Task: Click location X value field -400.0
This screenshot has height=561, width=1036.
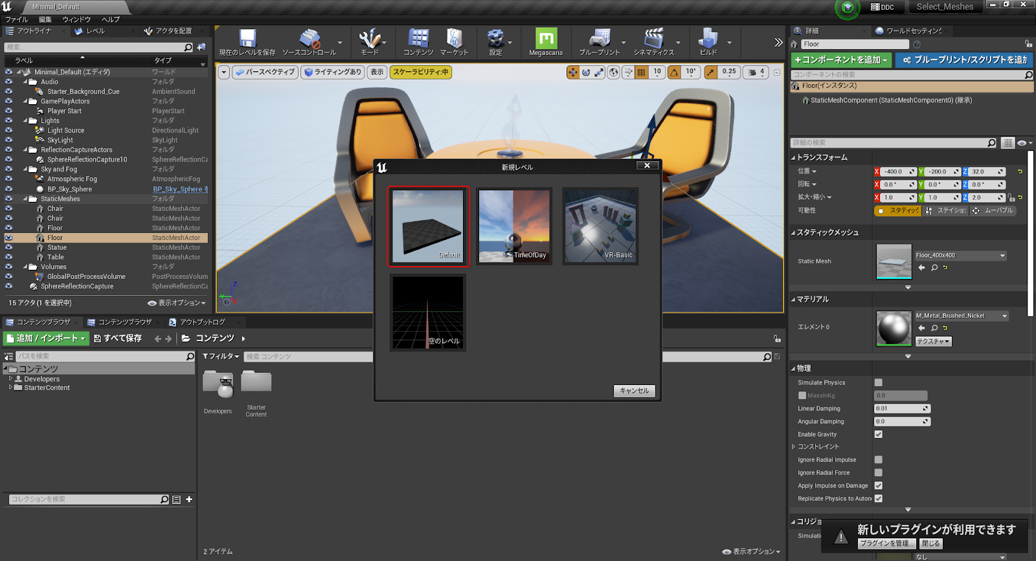Action: [x=898, y=171]
